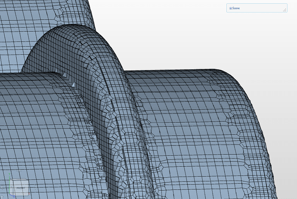Select the Scene label in tree panel

point(236,8)
